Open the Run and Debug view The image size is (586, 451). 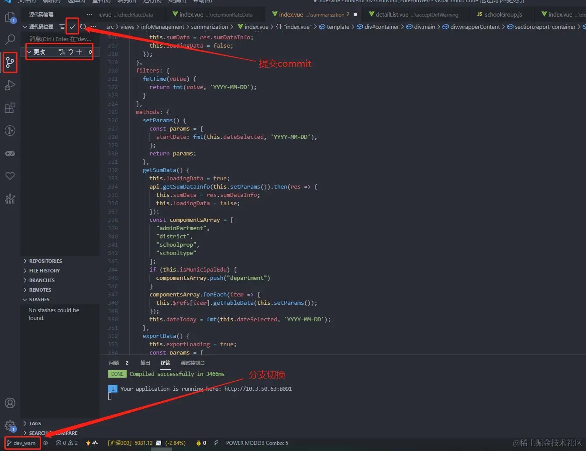10,86
